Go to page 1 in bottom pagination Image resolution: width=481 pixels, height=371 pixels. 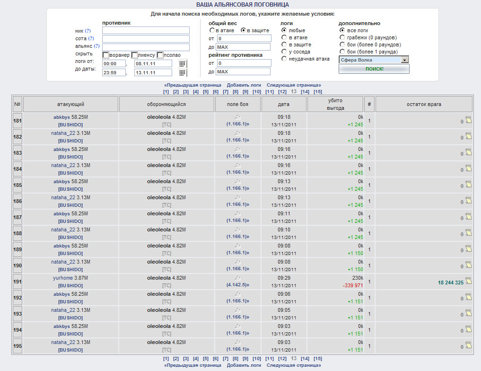click(x=166, y=359)
